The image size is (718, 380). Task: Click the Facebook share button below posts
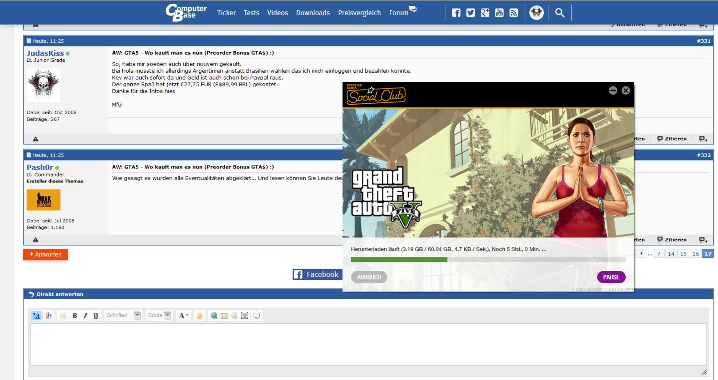tap(317, 275)
